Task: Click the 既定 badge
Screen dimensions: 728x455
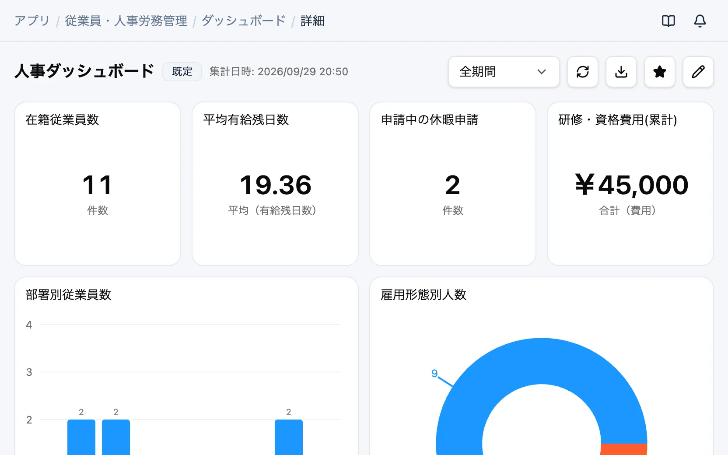Action: [182, 72]
